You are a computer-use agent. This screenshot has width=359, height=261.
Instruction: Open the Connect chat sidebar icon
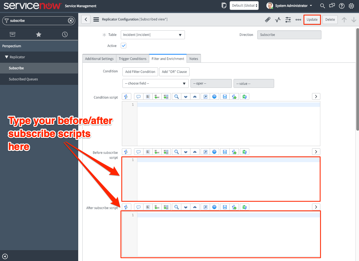332,6
